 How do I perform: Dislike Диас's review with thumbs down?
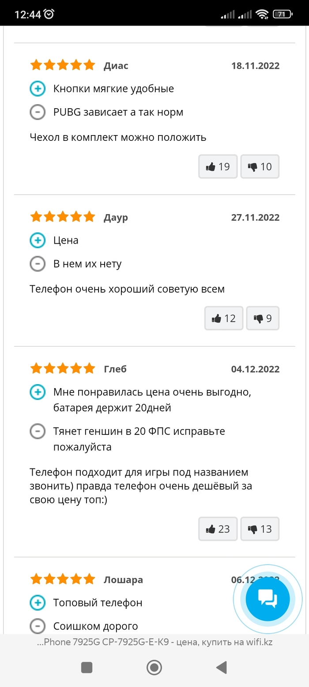pos(260,166)
